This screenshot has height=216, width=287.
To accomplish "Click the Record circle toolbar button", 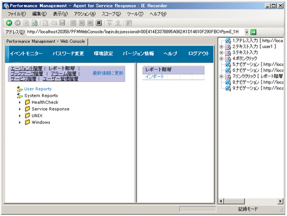I will click(73, 23).
